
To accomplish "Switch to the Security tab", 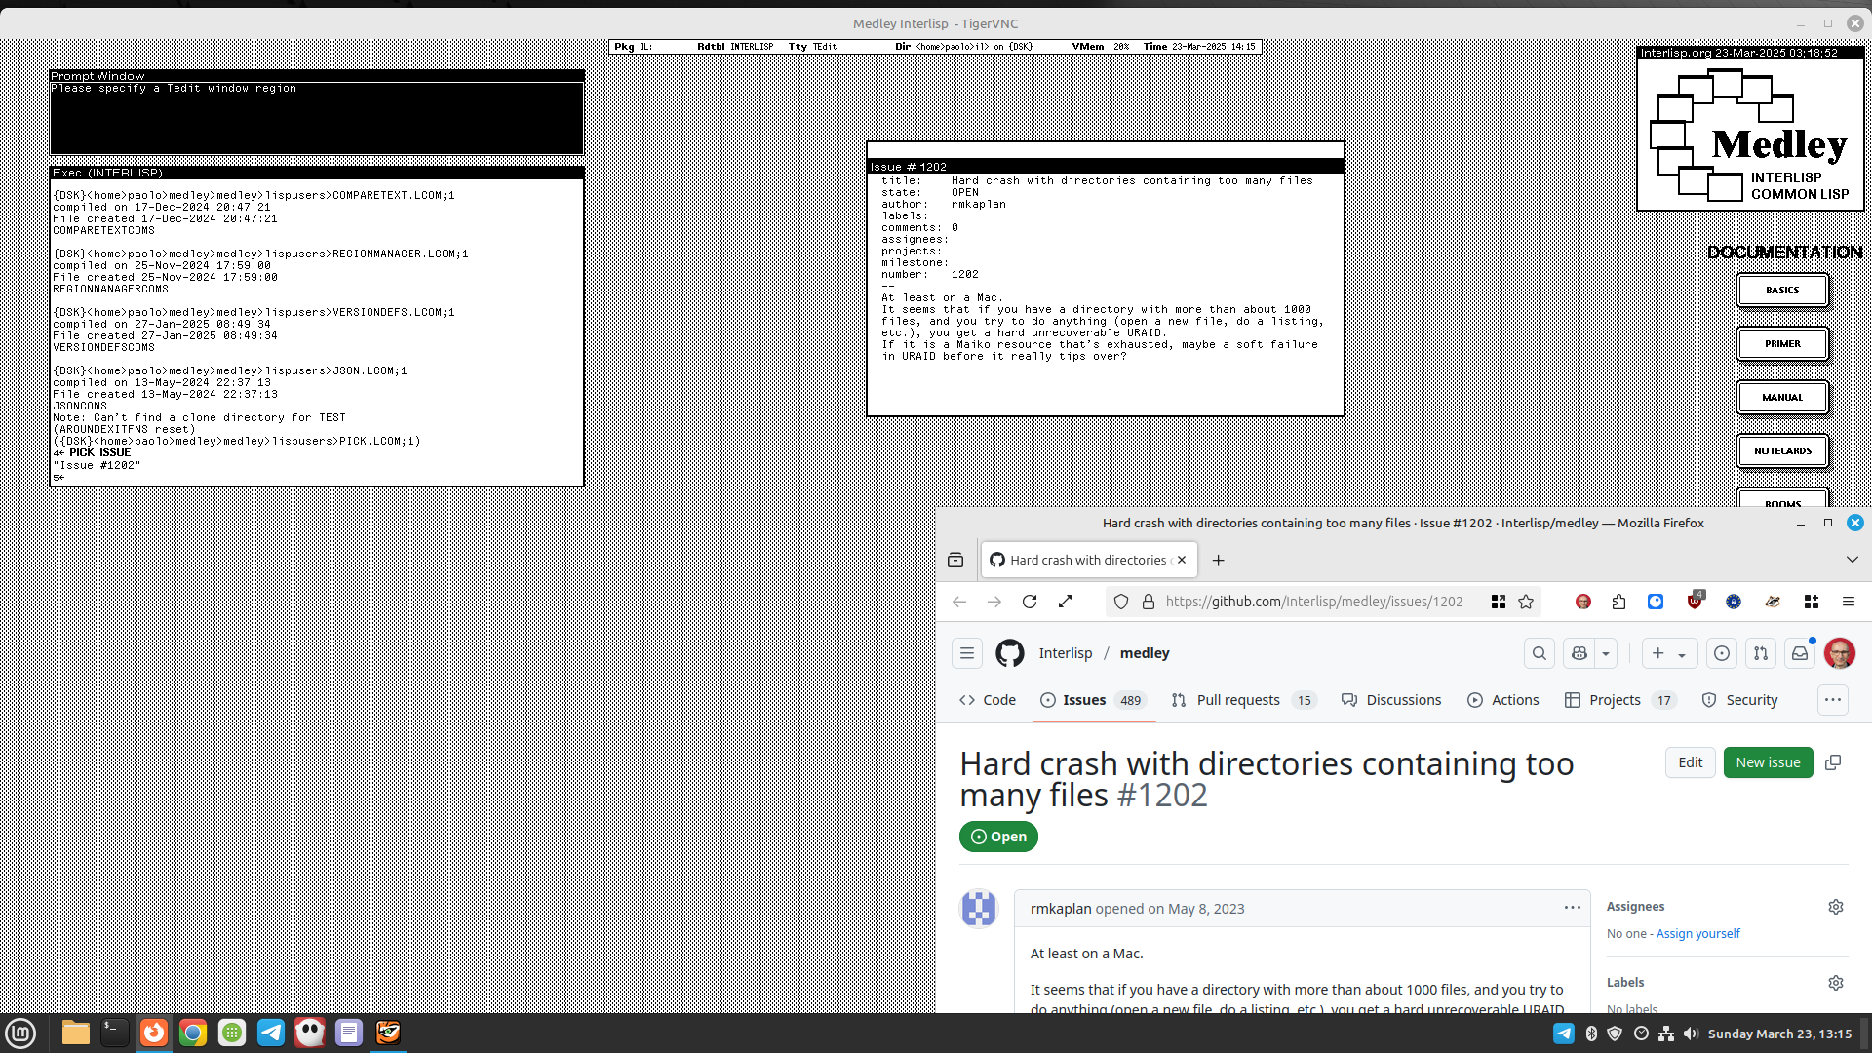I will (x=1739, y=700).
